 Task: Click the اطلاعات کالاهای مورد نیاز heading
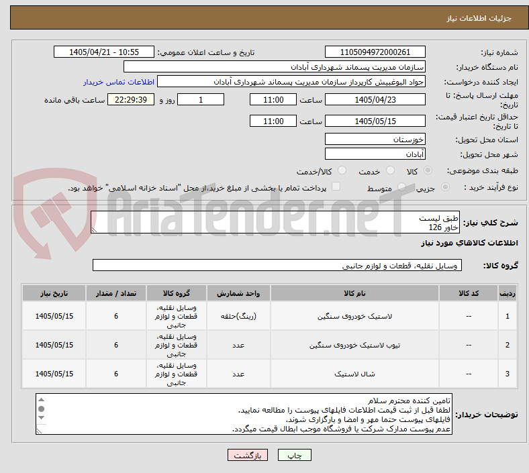coord(469,243)
